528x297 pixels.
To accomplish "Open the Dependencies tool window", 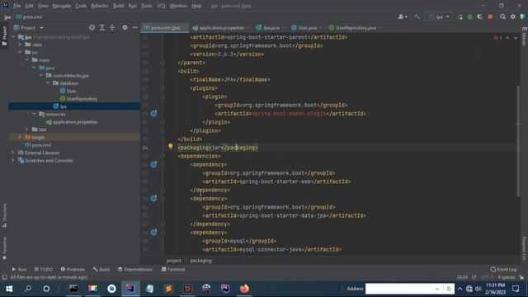I will pyautogui.click(x=135, y=269).
